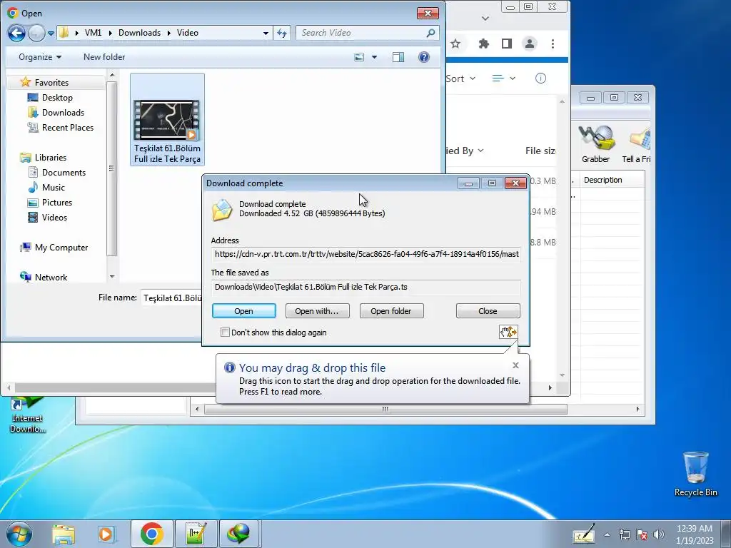Image resolution: width=731 pixels, height=548 pixels.
Task: Open the Chrome extensions puzzle icon
Action: 484,44
